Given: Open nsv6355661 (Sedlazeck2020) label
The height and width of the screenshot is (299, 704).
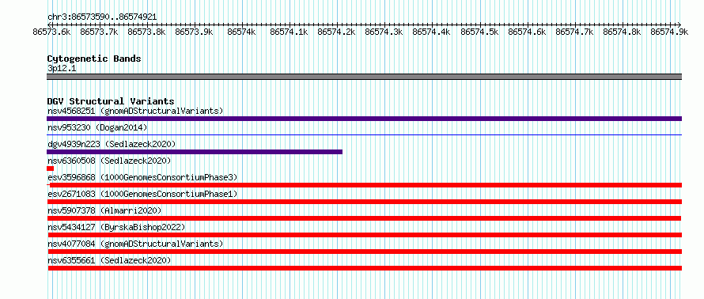Looking at the screenshot, I should tap(109, 260).
